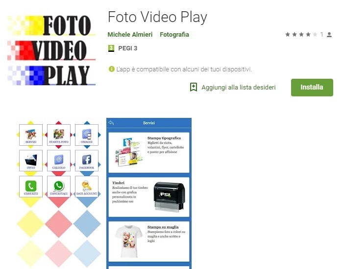Viewport: 343px width, 269px height.
Task: Open Michele Almieri developer link
Action: click(x=130, y=35)
